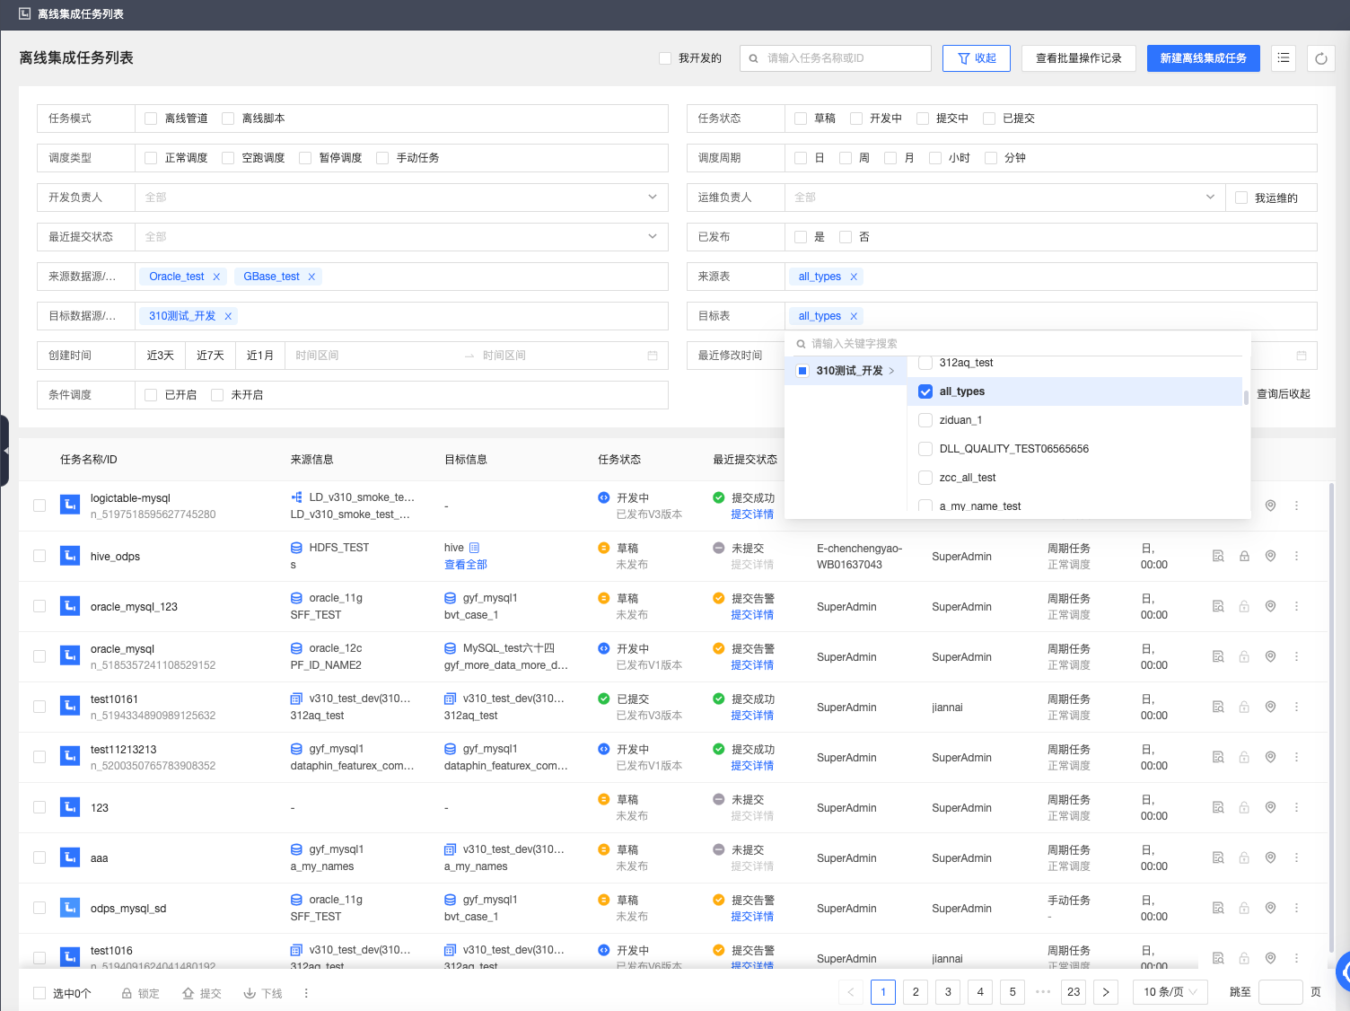
Task: Select the 近3天 creation time option
Action: [x=161, y=356]
